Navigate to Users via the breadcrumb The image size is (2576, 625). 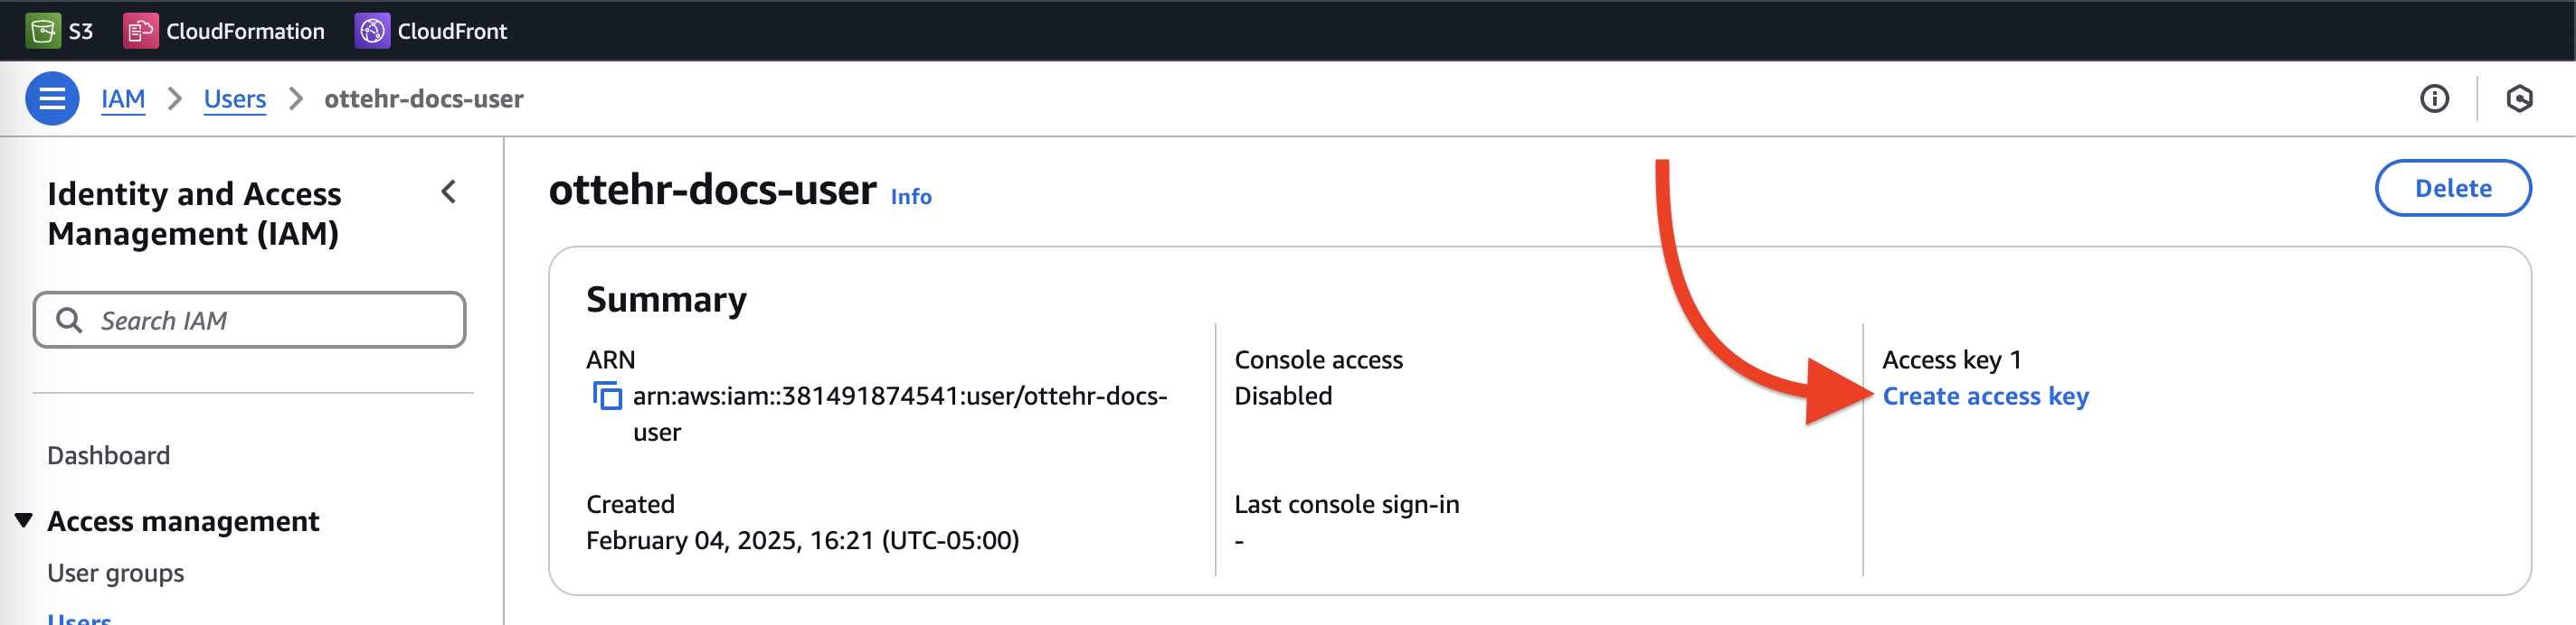(x=234, y=98)
